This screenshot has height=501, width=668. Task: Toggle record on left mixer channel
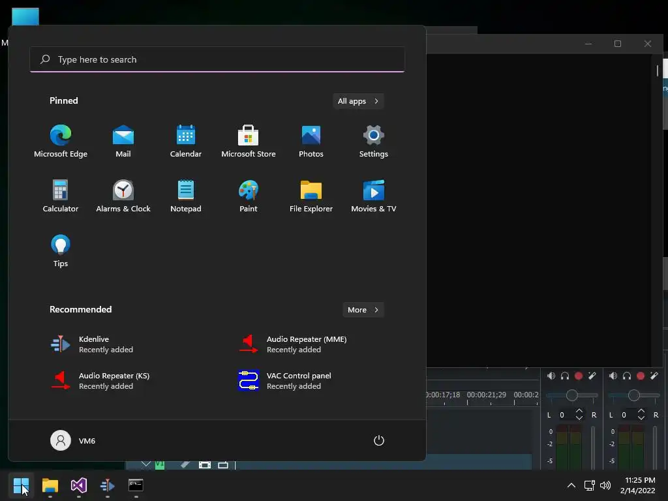tap(579, 376)
